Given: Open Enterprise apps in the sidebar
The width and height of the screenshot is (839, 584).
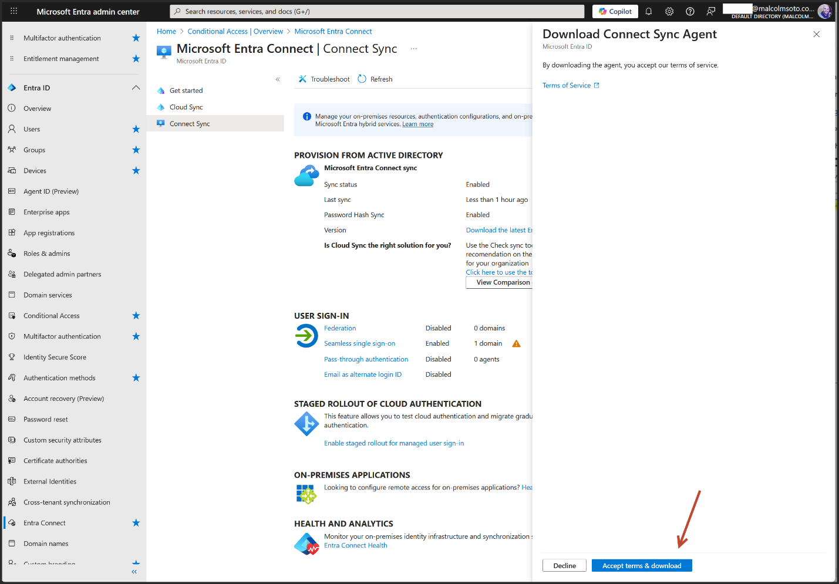Looking at the screenshot, I should [46, 212].
